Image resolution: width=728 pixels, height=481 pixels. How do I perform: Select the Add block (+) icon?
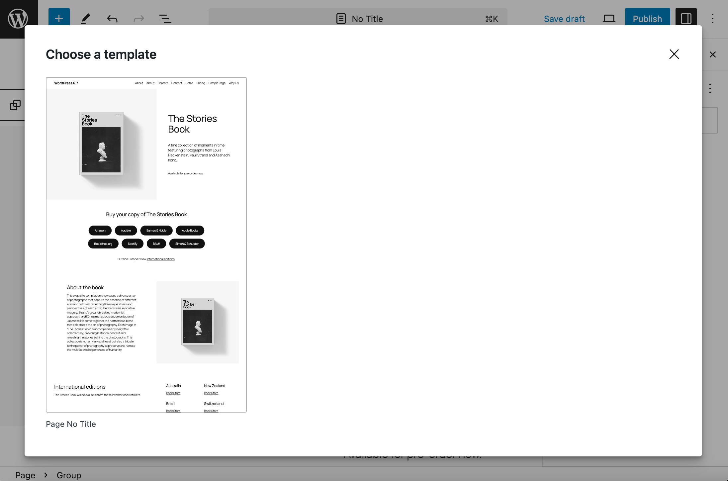pyautogui.click(x=58, y=18)
